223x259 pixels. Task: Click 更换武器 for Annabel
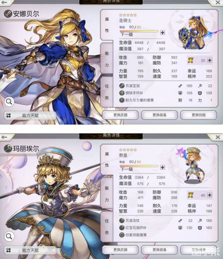120,115
